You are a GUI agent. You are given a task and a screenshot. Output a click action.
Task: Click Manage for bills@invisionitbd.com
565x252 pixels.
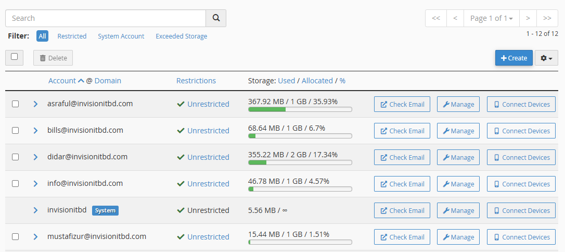pos(458,131)
